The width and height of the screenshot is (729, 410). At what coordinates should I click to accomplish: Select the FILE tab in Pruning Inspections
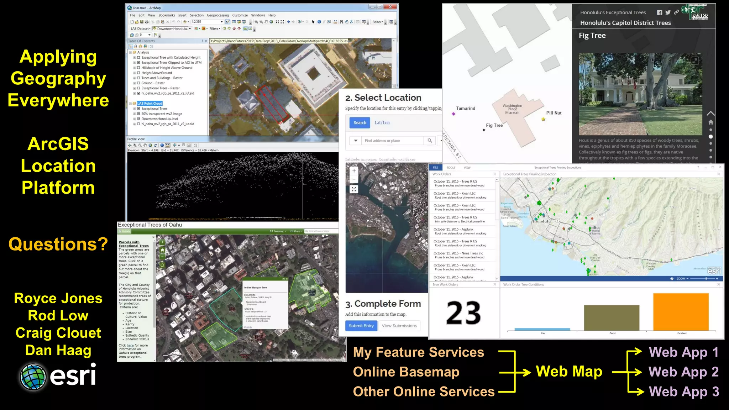[436, 168]
